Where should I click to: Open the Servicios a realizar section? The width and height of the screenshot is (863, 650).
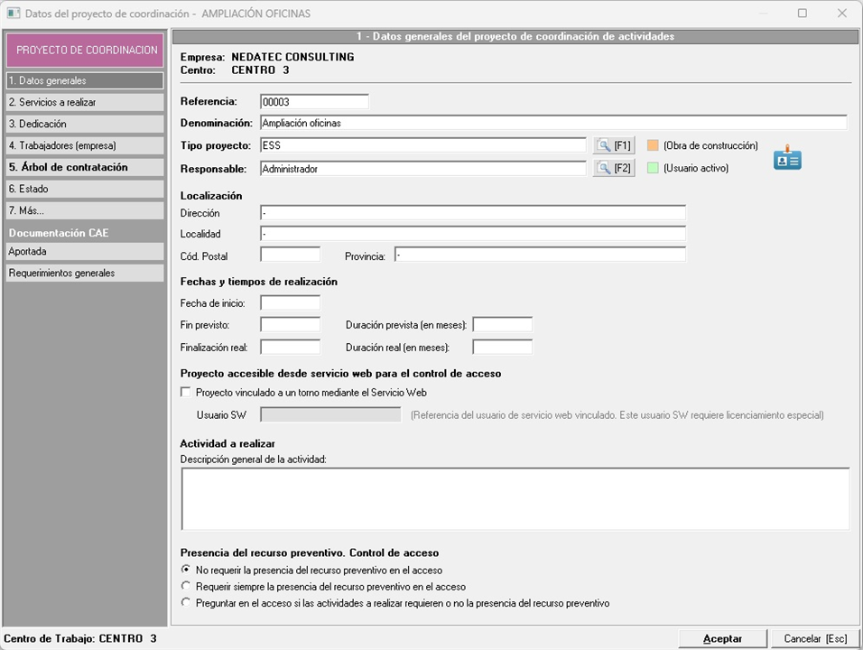coord(85,102)
